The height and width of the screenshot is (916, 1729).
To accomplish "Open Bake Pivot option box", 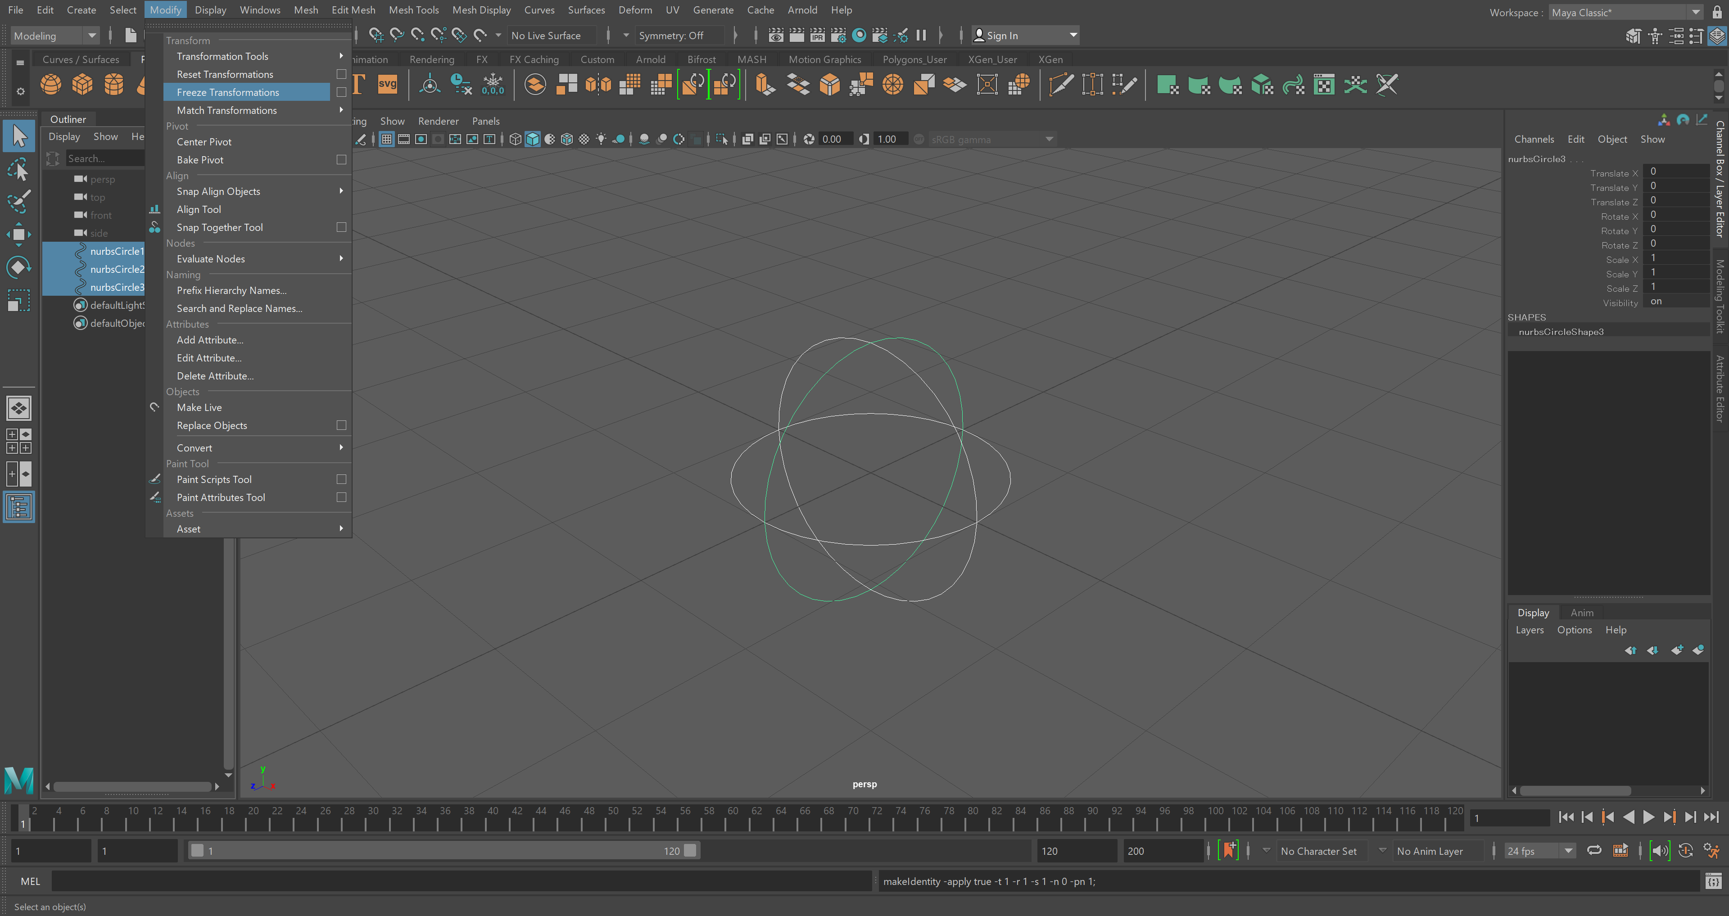I will 342,160.
